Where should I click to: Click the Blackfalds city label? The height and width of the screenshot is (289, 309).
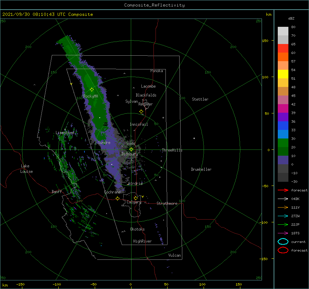146,95
